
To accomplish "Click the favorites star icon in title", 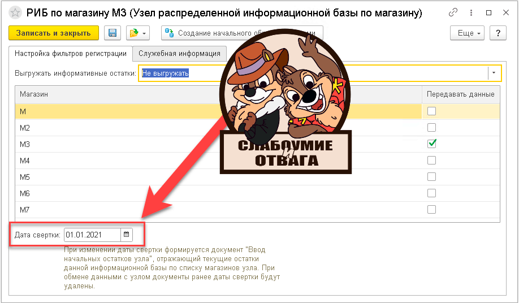I will 15,13.
